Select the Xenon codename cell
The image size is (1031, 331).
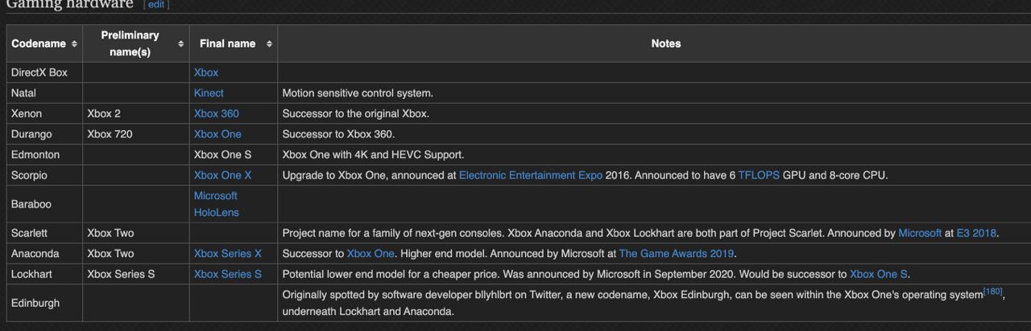[x=45, y=113]
